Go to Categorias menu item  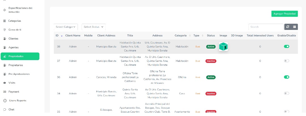tap(14, 21)
